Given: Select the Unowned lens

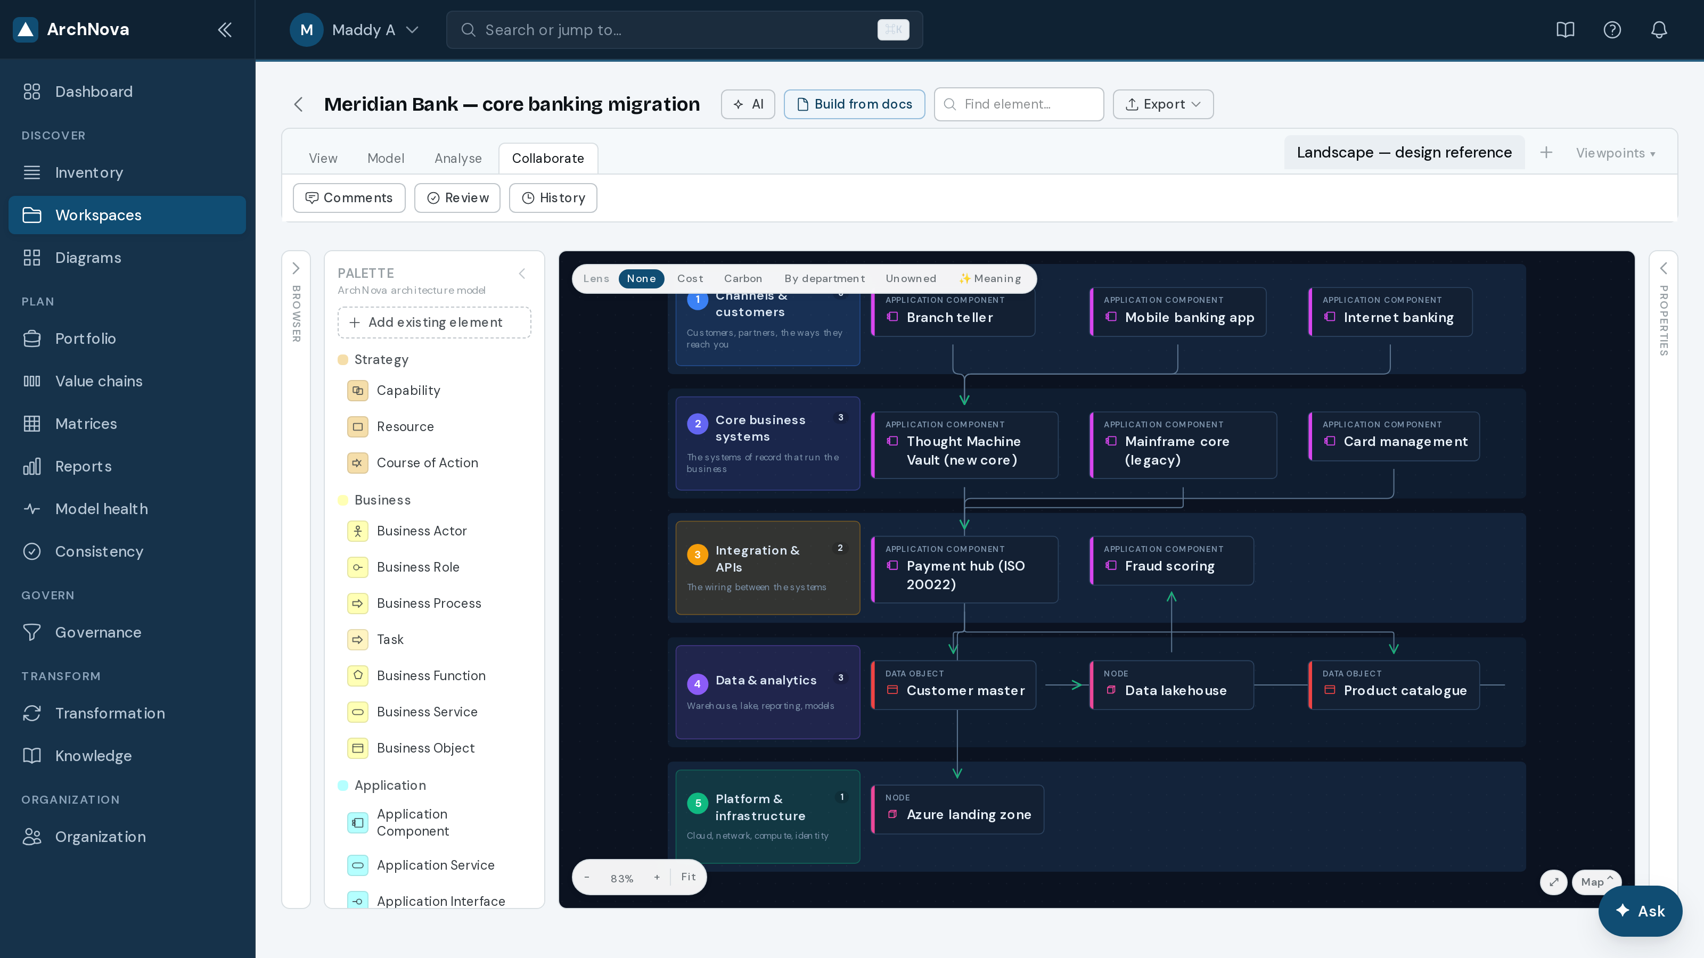Looking at the screenshot, I should pos(911,279).
